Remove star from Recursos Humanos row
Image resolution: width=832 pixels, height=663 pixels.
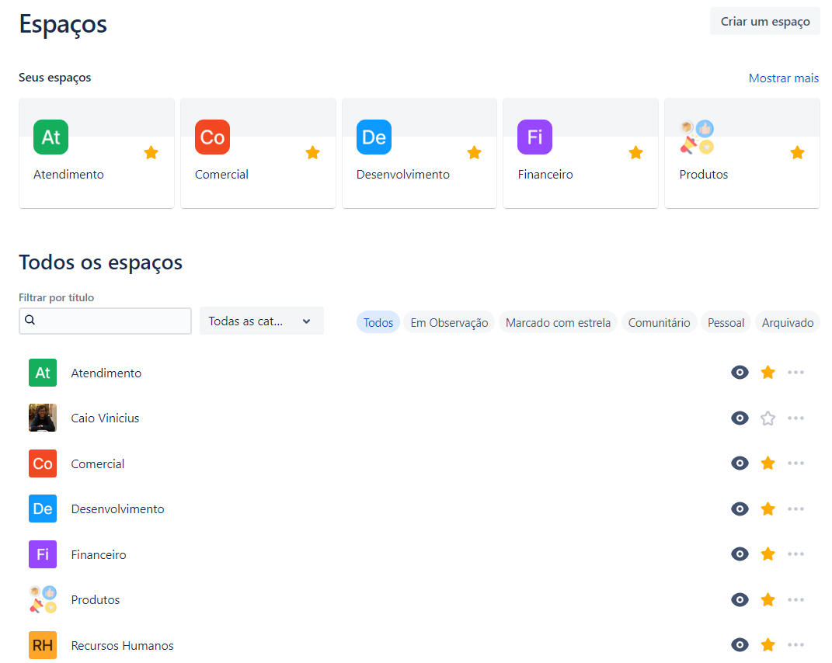click(x=768, y=644)
